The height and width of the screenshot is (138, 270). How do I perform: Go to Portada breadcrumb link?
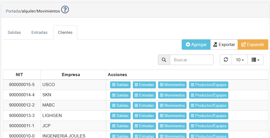tap(12, 11)
